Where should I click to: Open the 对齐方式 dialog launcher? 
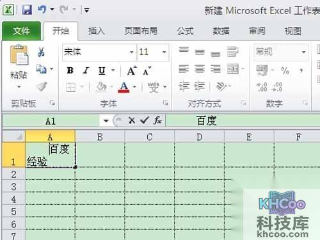click(x=244, y=103)
